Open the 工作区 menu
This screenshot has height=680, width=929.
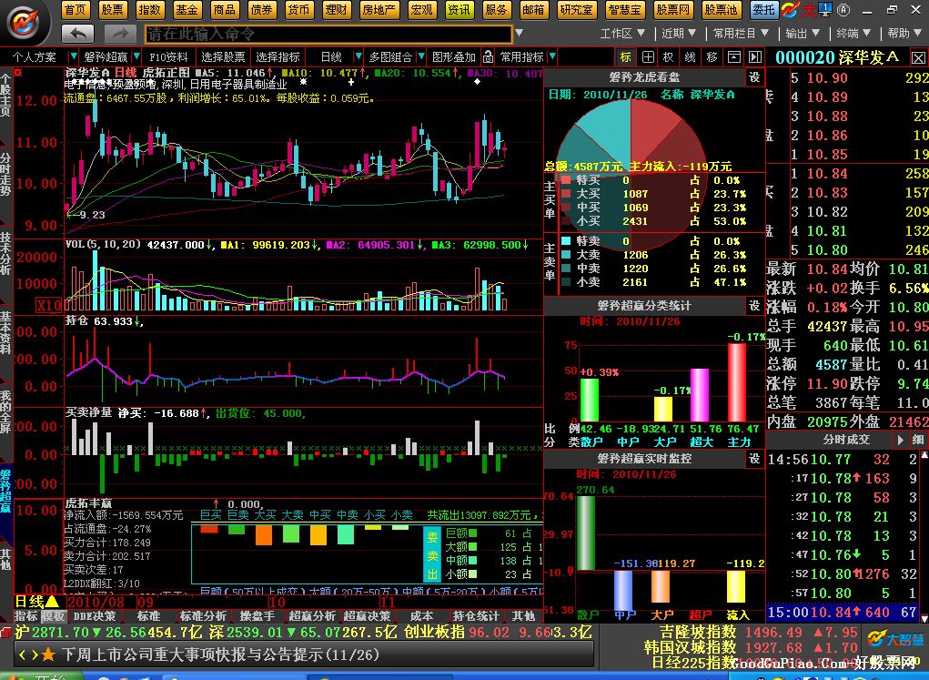click(622, 33)
